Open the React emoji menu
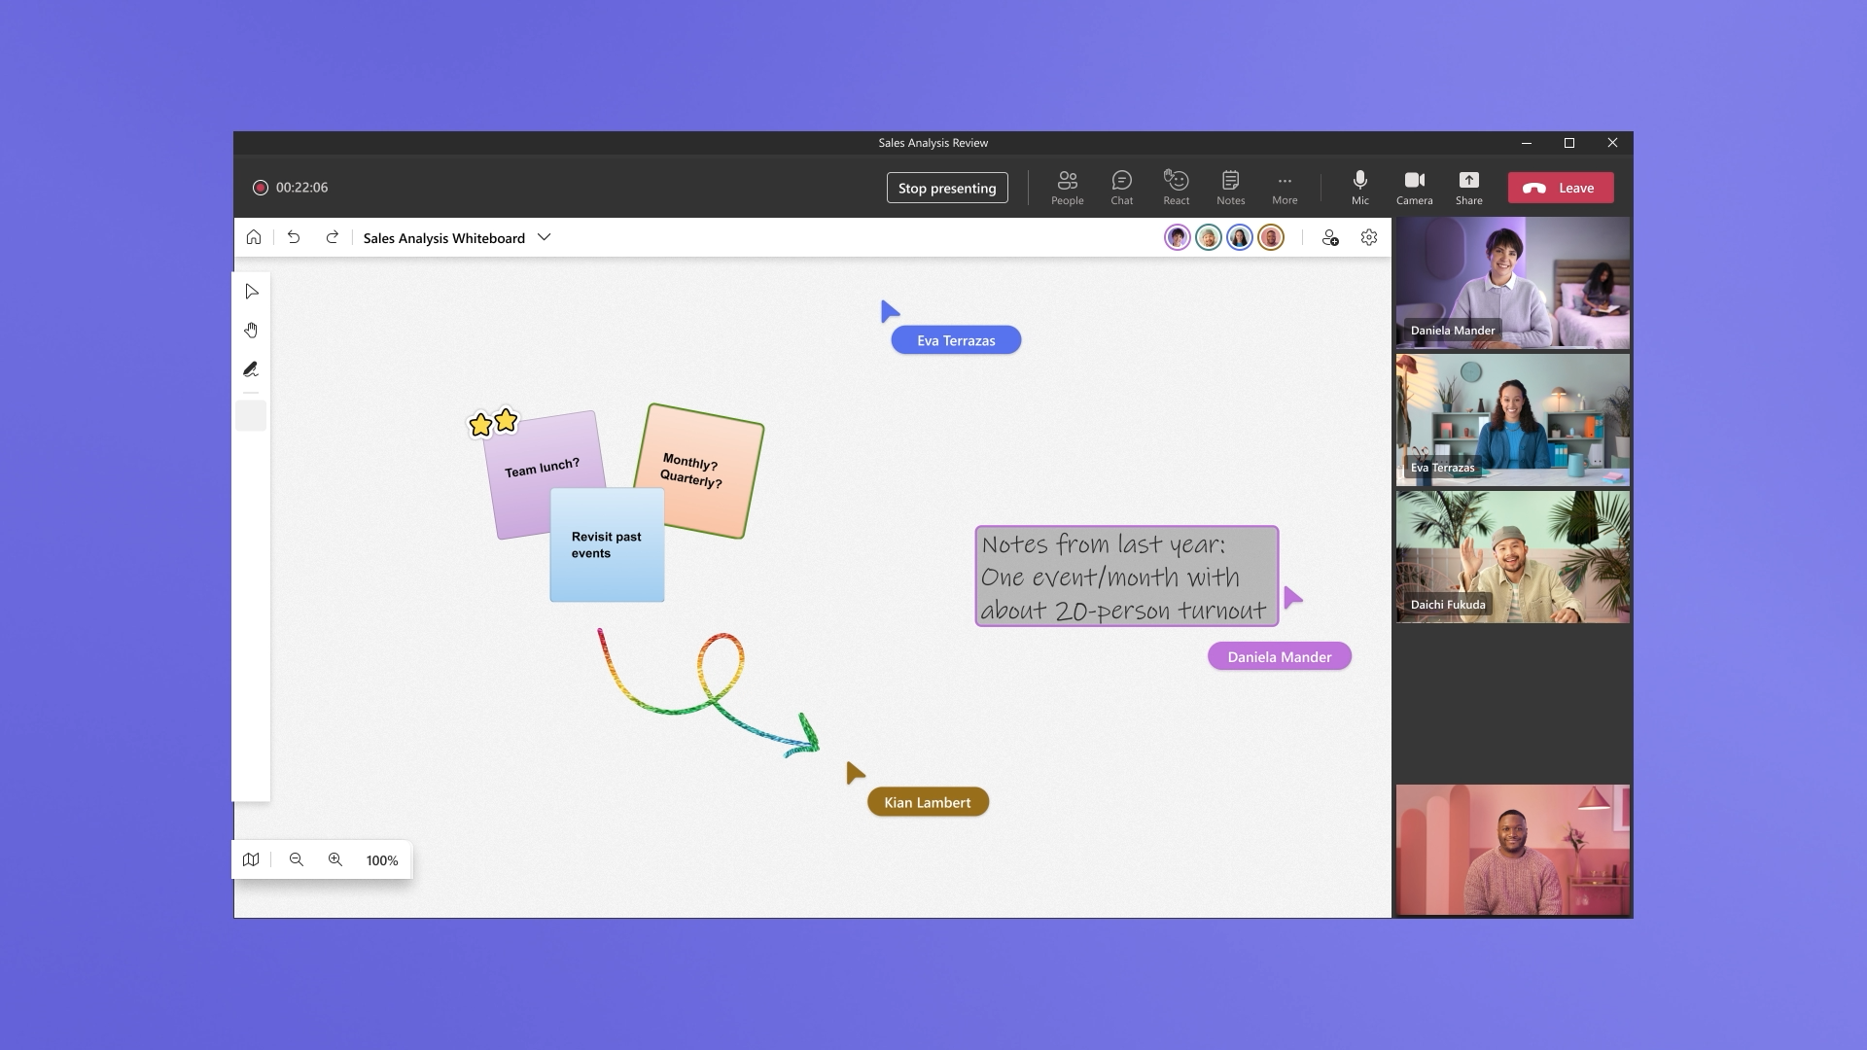Image resolution: width=1867 pixels, height=1050 pixels. (x=1176, y=187)
